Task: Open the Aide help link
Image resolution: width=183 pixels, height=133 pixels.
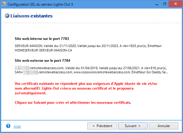Action: [17, 126]
